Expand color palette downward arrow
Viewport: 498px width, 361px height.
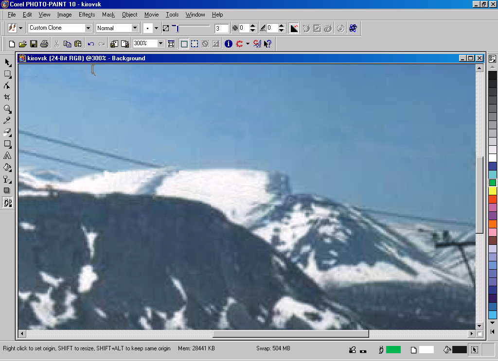tap(492, 323)
